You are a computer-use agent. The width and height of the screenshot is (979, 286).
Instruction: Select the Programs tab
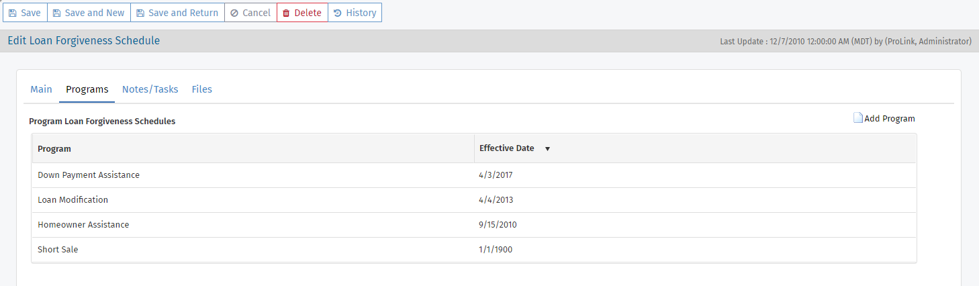tap(87, 89)
